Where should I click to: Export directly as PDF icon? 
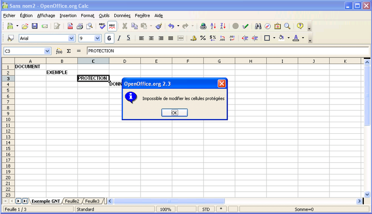[x=70, y=26]
